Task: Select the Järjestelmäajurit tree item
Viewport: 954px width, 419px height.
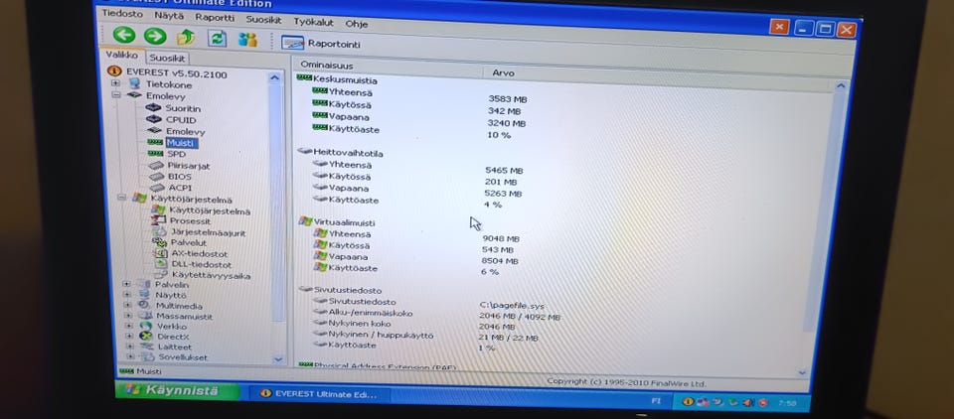Action: point(208,232)
